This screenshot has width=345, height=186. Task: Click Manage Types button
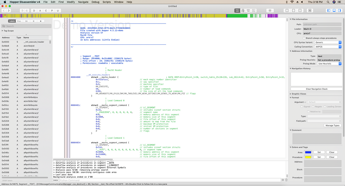(x=332, y=125)
